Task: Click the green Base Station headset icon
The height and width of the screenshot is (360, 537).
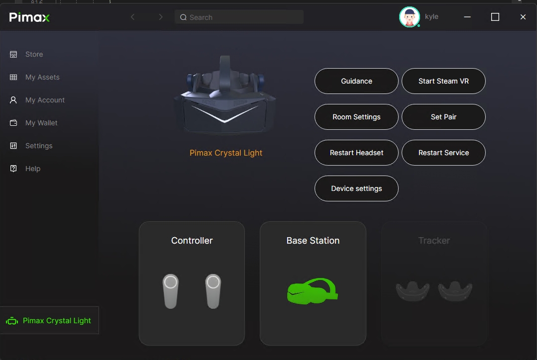Action: (x=313, y=291)
